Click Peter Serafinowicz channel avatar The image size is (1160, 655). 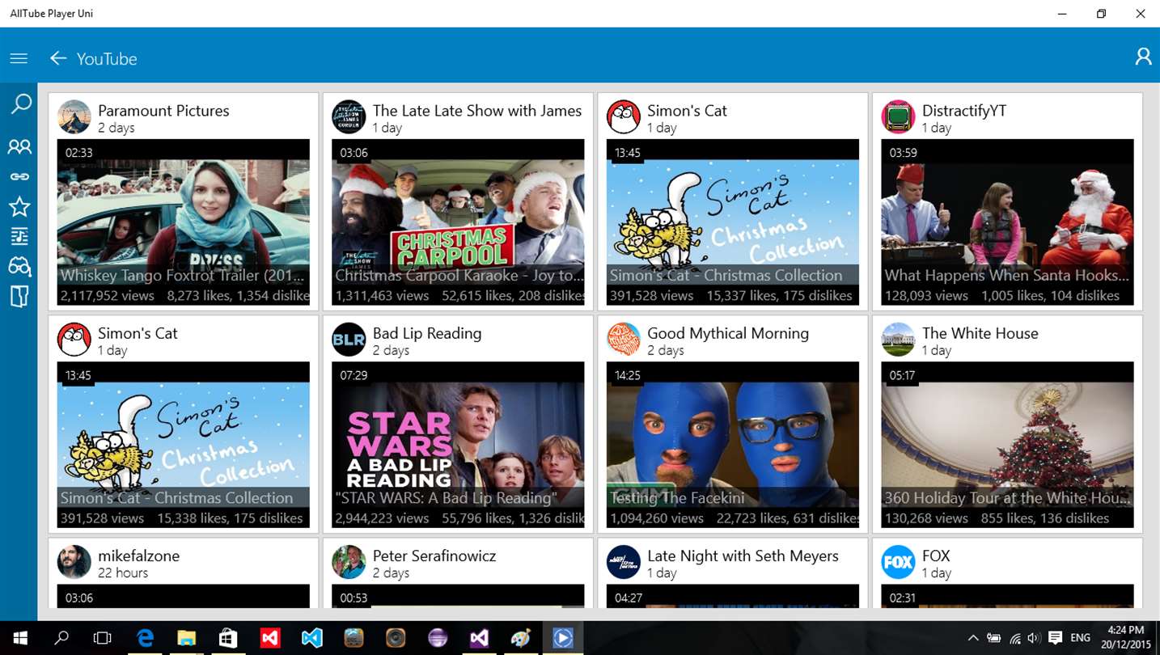(349, 562)
